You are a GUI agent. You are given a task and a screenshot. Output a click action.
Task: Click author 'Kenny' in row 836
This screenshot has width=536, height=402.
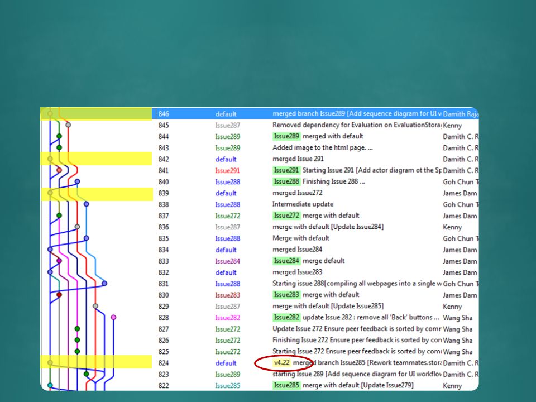pyautogui.click(x=452, y=227)
